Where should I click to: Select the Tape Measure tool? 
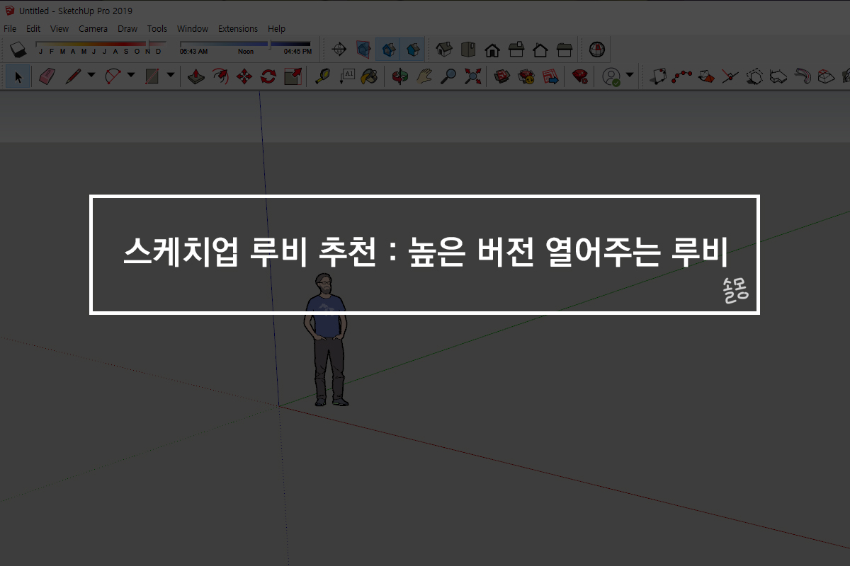[322, 76]
